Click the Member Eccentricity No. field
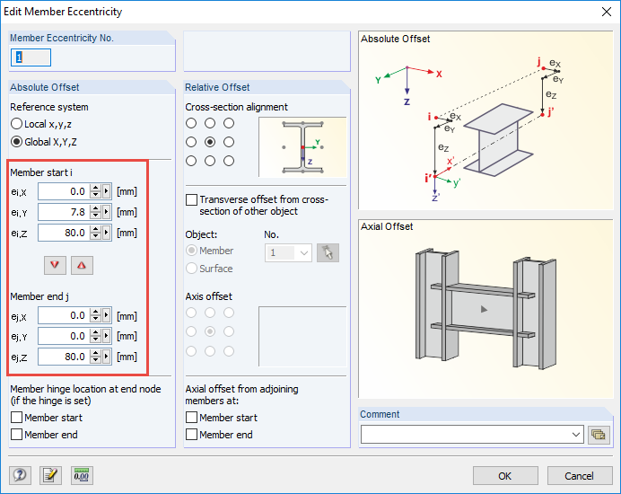The width and height of the screenshot is (621, 494). pyautogui.click(x=31, y=57)
